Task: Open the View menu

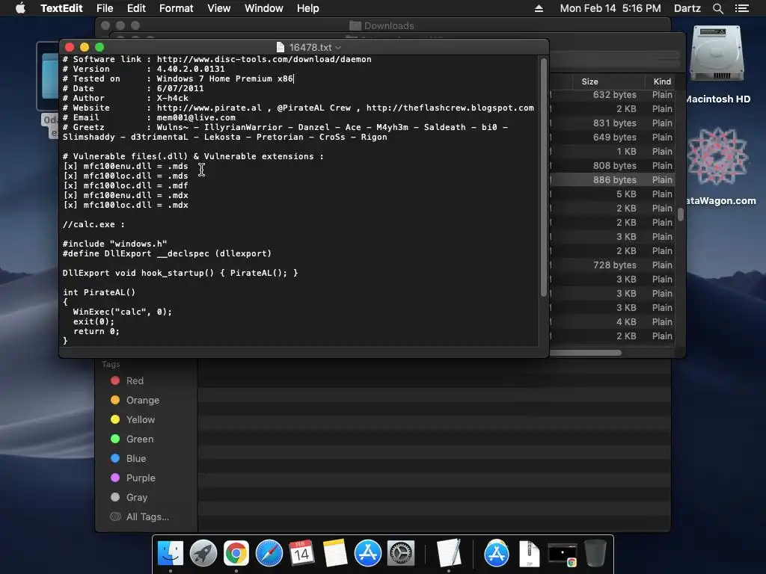Action: [x=218, y=8]
